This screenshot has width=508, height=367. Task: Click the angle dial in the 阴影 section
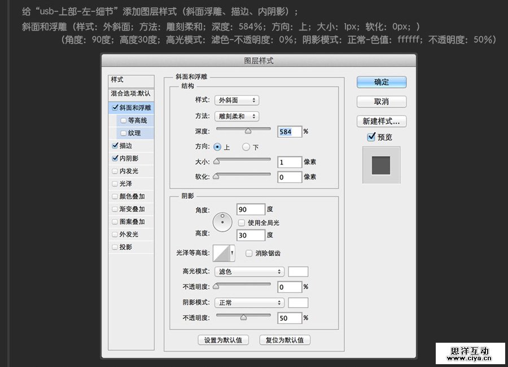pyautogui.click(x=222, y=221)
